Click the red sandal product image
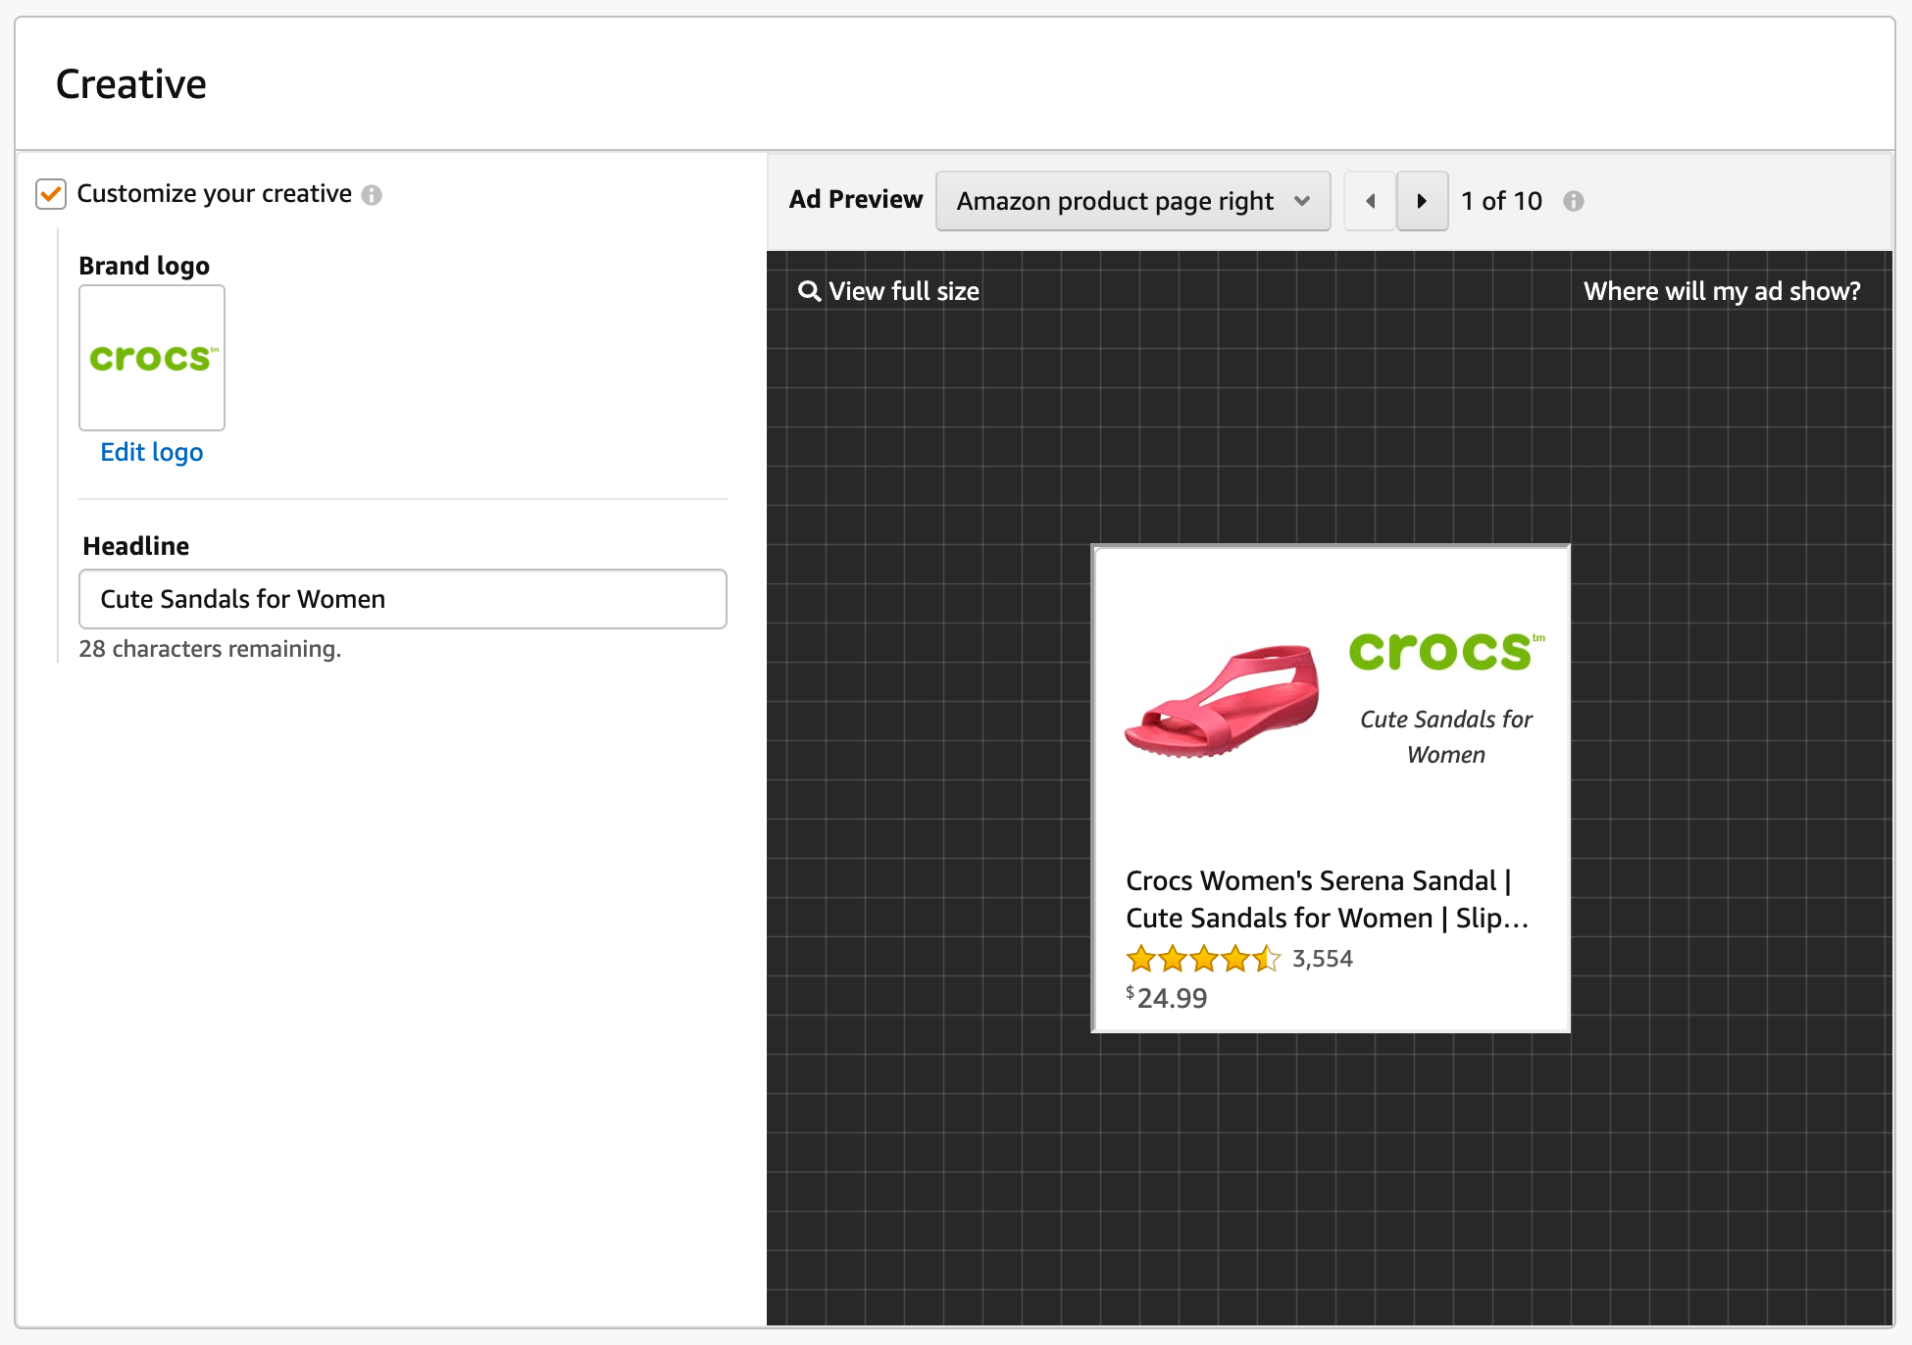Screen dimensions: 1912x1345 [x=1222, y=700]
